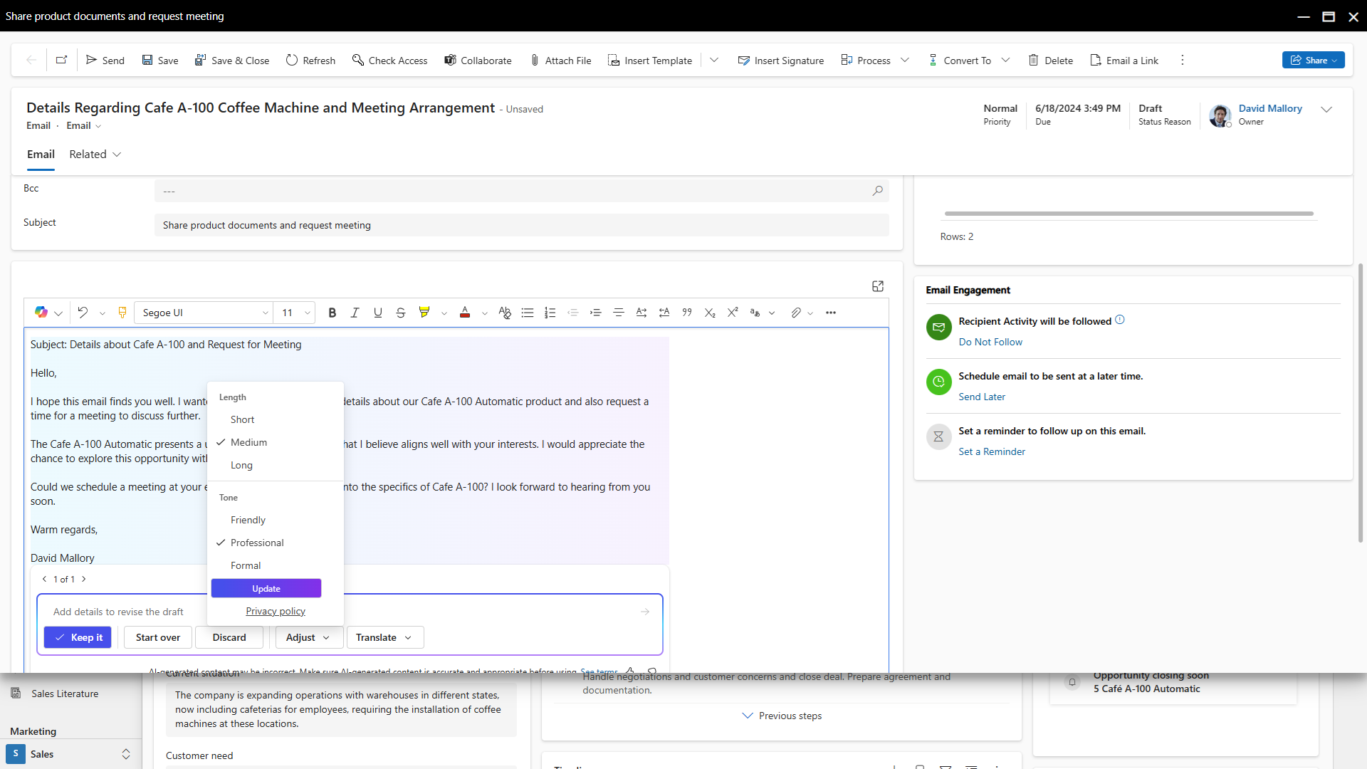Click the Copilot icon in editor toolbar
Viewport: 1367px width, 769px height.
point(41,313)
